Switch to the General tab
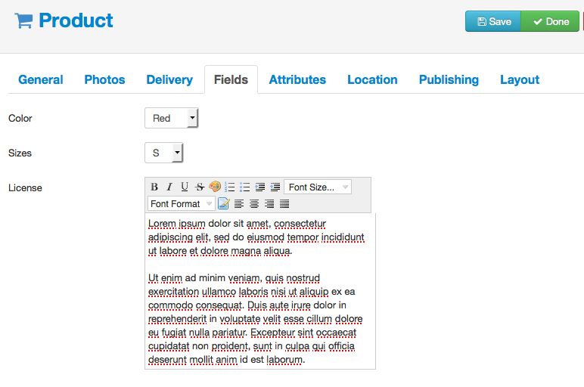584x387 pixels. 41,79
